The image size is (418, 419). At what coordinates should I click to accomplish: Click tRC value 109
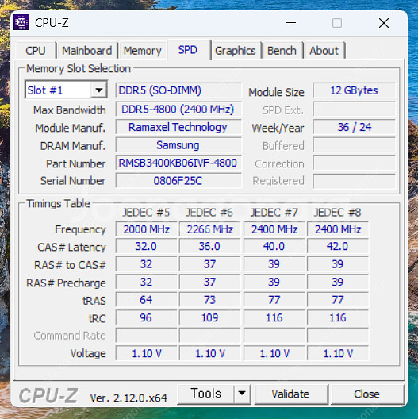[210, 317]
